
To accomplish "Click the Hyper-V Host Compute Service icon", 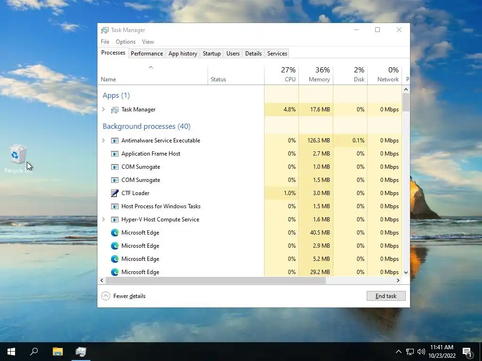I will pos(115,220).
